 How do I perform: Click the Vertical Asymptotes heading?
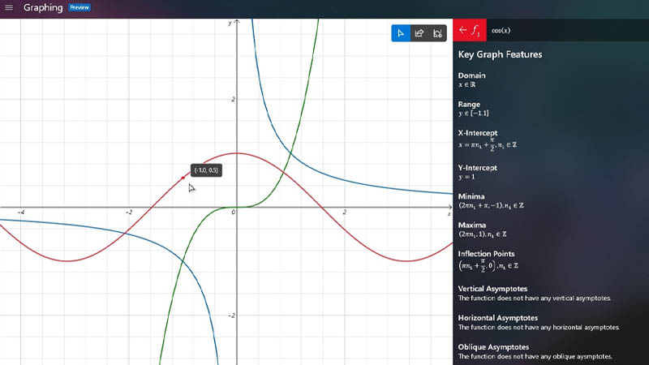pos(492,289)
